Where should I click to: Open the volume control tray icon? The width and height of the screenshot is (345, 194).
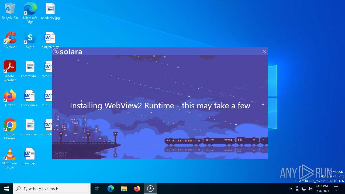[x=310, y=189]
